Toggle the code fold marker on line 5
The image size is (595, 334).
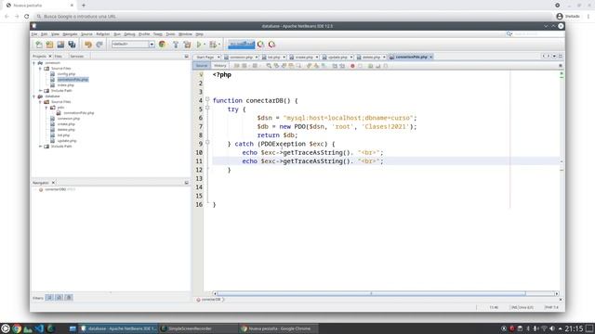coord(207,109)
